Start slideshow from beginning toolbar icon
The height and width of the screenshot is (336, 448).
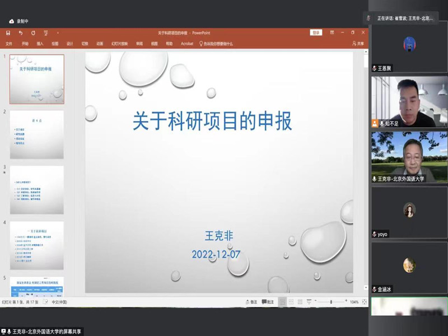pos(45,33)
